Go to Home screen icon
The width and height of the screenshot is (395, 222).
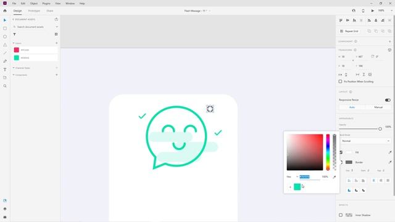click(5, 11)
